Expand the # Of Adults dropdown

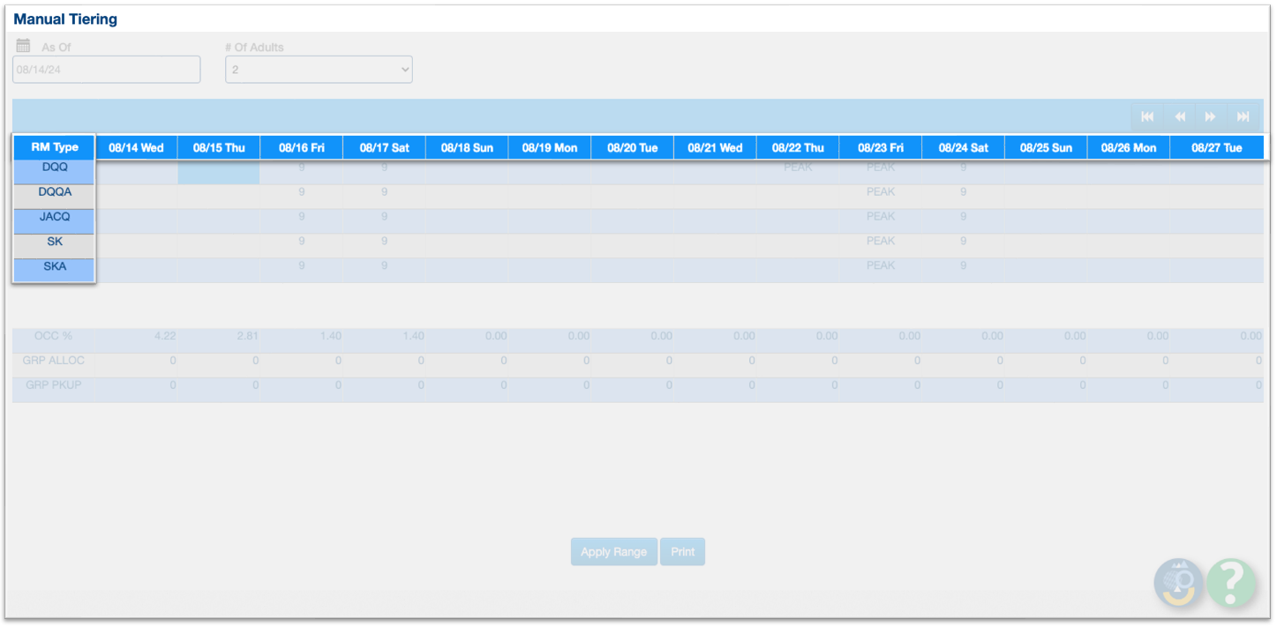tap(319, 70)
